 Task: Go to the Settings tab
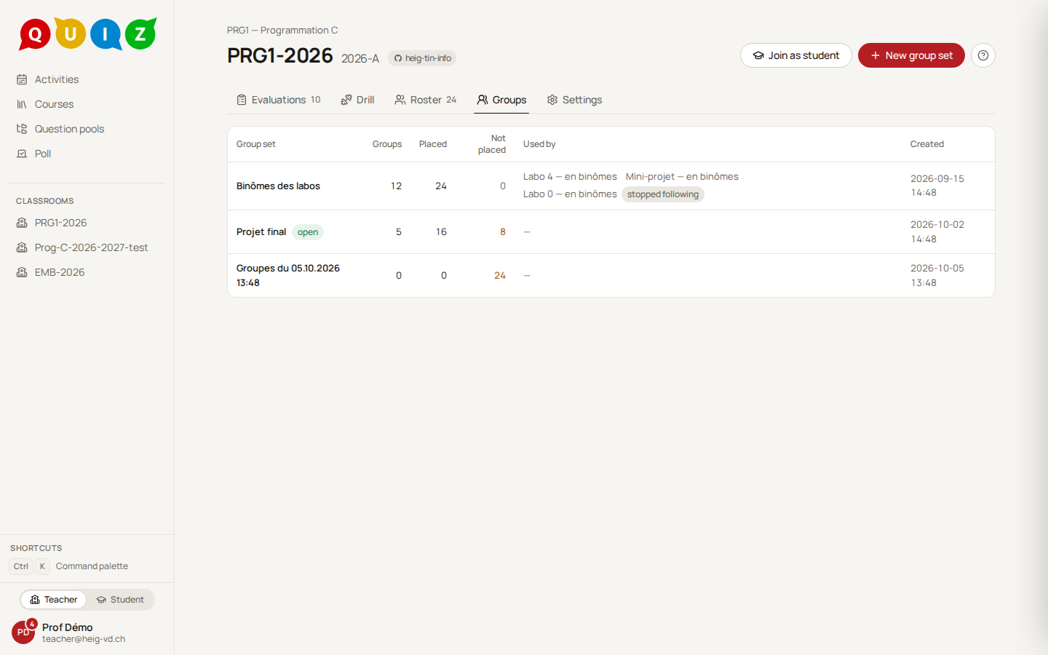click(574, 100)
